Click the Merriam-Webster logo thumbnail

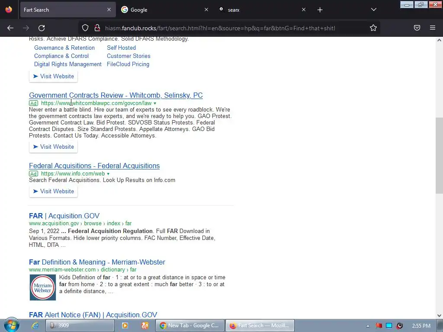click(x=43, y=287)
